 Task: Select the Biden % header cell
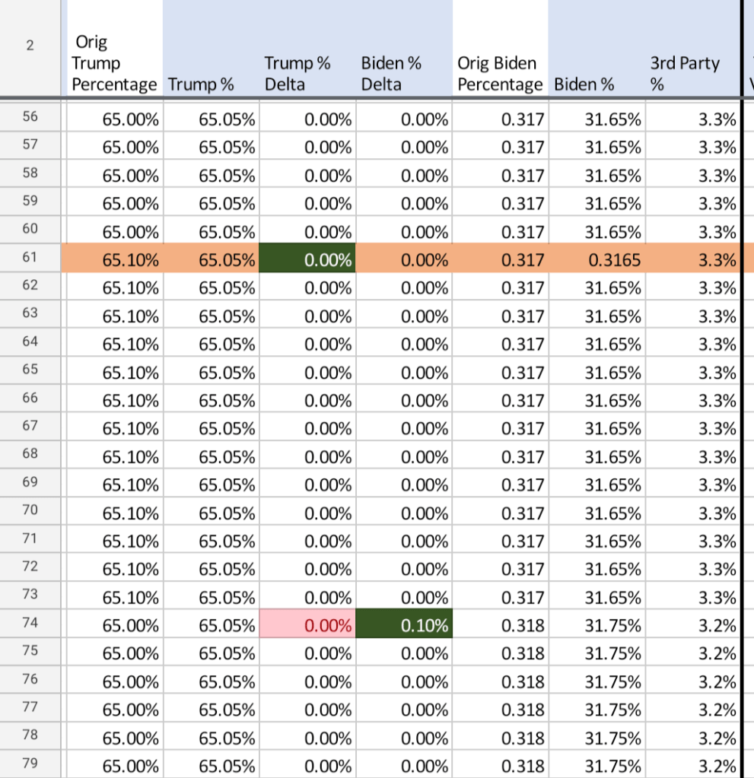point(597,84)
